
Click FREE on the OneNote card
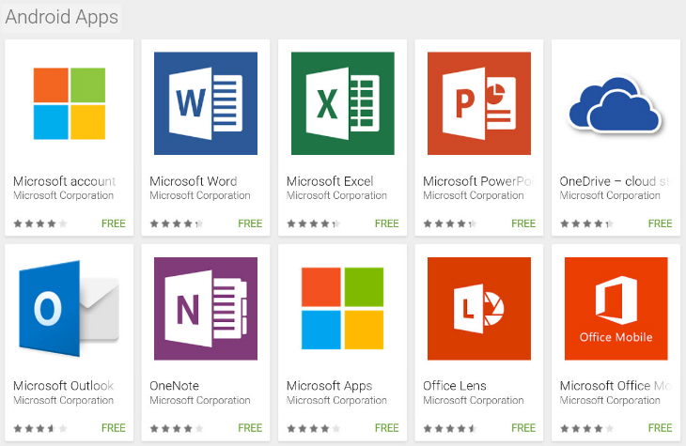point(250,427)
